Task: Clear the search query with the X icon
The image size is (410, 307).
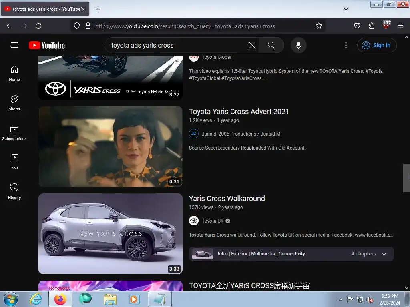Action: (x=252, y=45)
